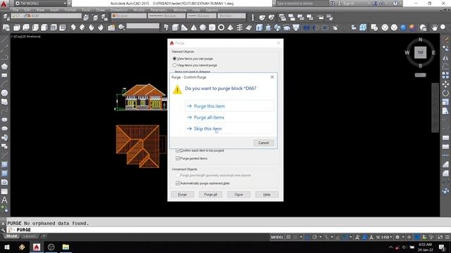
Task: Open the Layer Properties Manager icon
Action: pyautogui.click(x=6, y=17)
